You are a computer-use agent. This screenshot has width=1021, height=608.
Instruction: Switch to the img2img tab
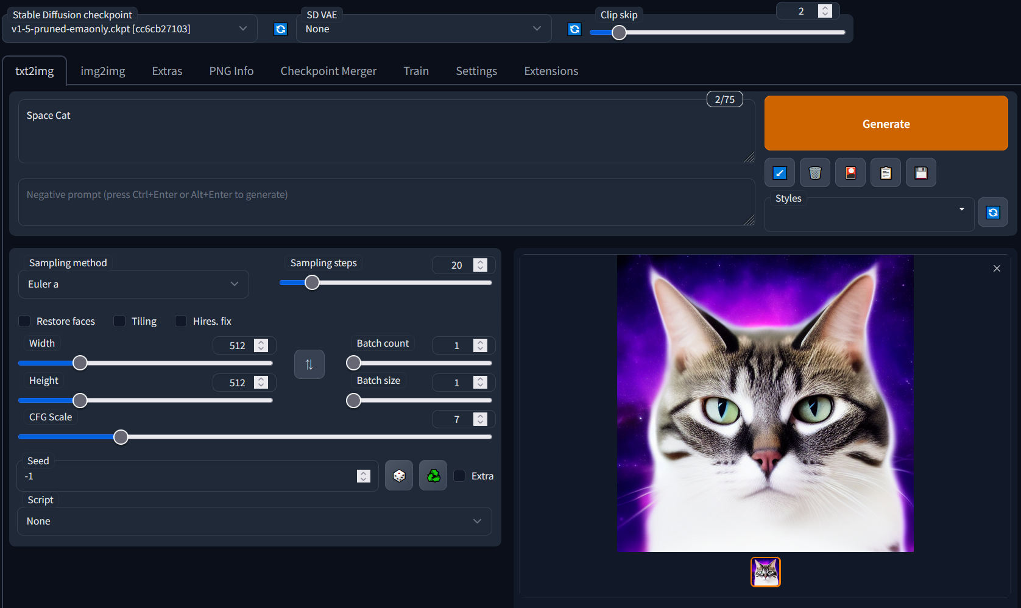click(102, 71)
